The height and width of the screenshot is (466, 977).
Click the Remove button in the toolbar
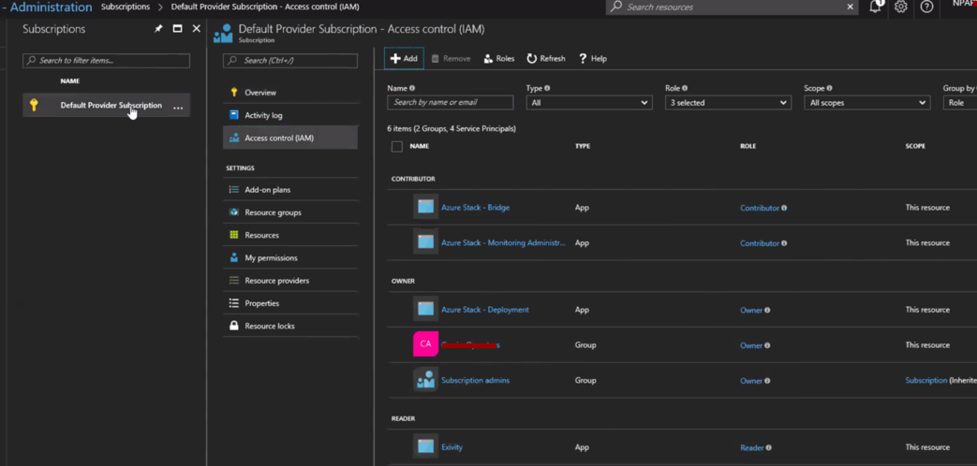pyautogui.click(x=451, y=58)
